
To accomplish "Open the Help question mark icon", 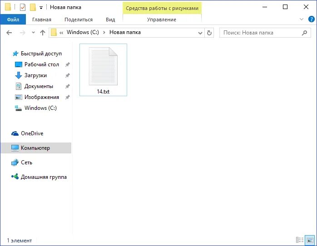I will [x=312, y=19].
